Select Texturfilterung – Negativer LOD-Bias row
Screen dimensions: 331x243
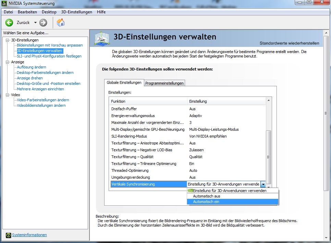[187, 150]
